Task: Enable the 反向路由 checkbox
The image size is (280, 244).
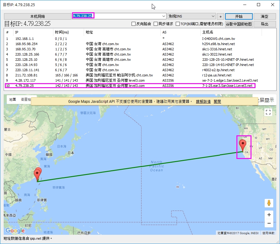Action: coord(133,24)
